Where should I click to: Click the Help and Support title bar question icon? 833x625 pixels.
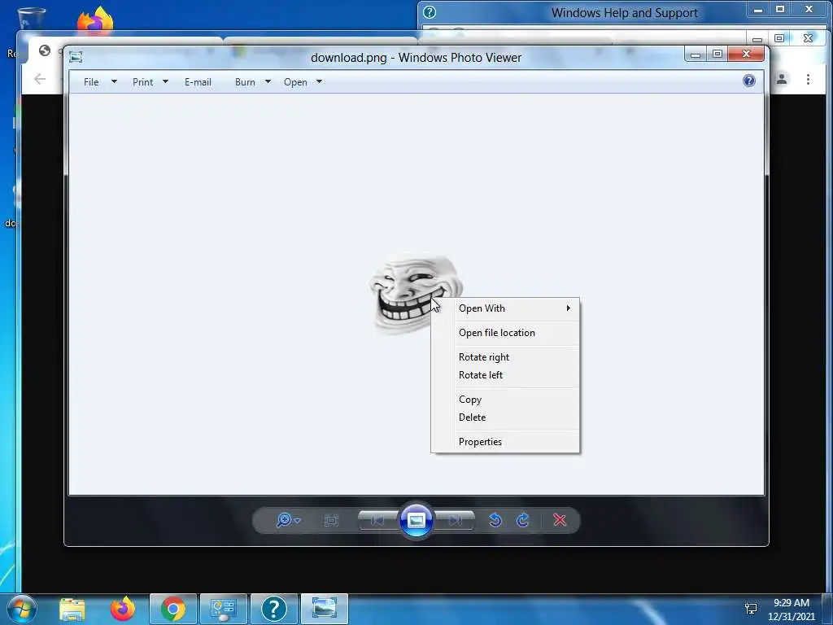click(x=430, y=12)
